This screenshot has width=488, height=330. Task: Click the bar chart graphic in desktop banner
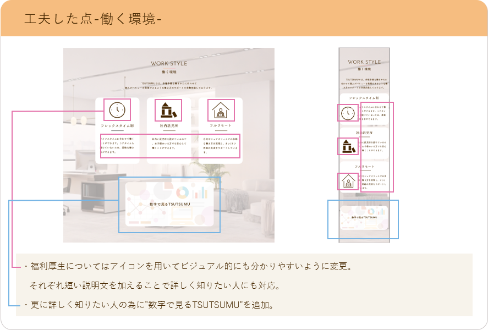click(201, 192)
